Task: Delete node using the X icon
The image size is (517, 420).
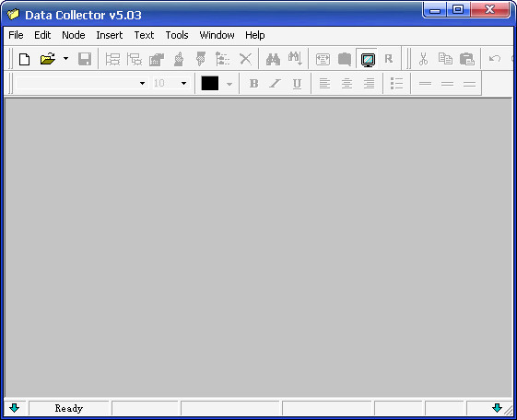Action: pyautogui.click(x=245, y=59)
